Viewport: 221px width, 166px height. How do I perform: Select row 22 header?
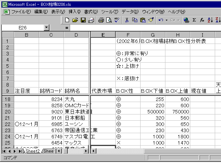(8, 124)
